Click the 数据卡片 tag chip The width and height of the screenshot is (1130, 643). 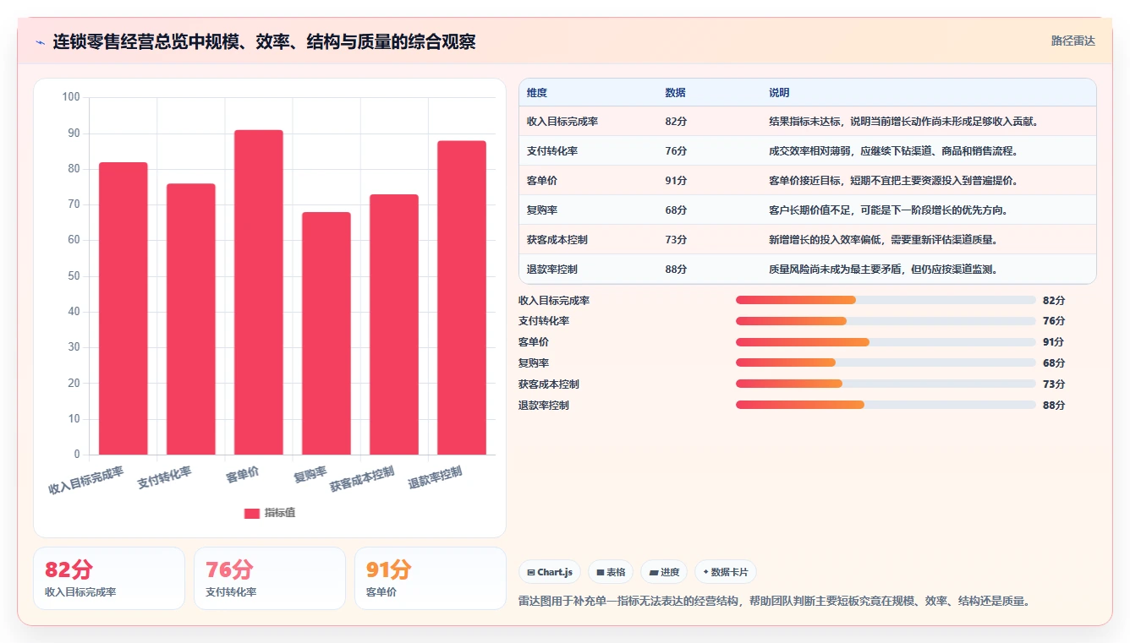click(x=726, y=572)
